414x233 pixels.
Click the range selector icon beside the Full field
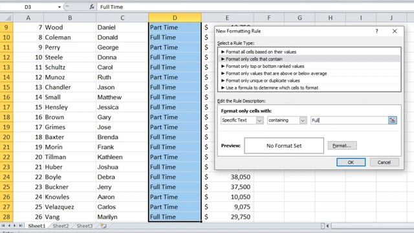pos(393,120)
